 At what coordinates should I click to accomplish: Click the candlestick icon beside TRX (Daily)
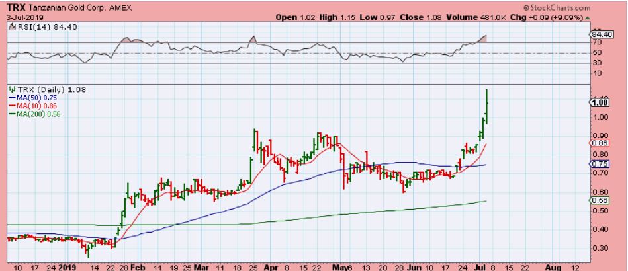pos(11,90)
